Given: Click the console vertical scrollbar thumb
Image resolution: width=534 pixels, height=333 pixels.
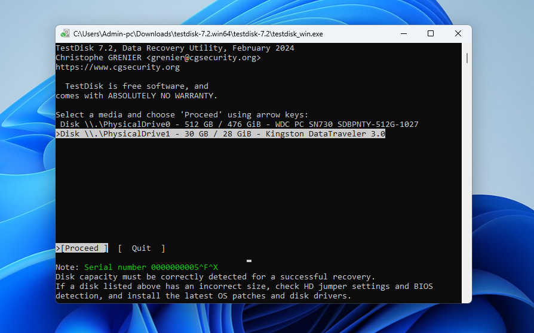Looking at the screenshot, I should (x=467, y=58).
